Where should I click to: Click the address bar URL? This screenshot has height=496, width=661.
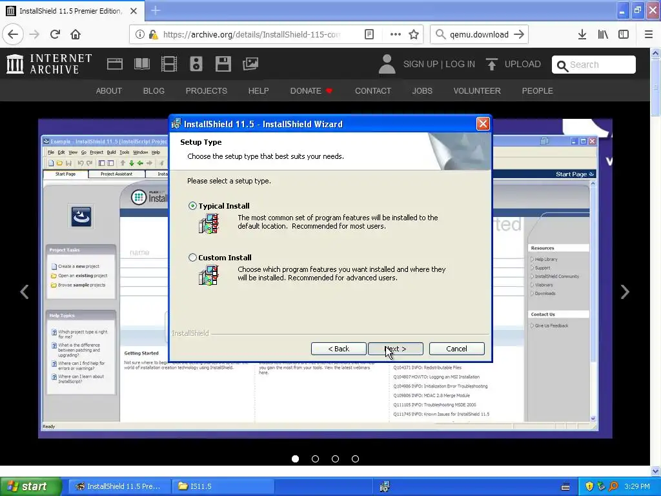tap(252, 34)
